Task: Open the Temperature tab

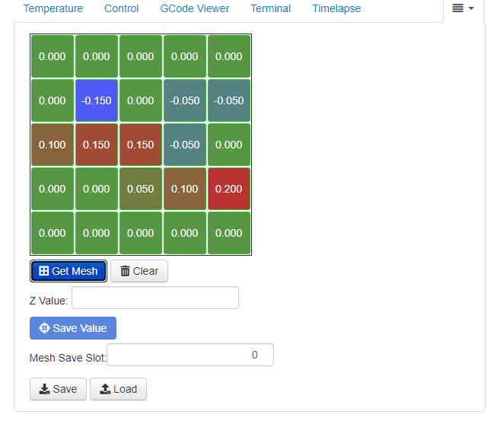Action: (53, 8)
